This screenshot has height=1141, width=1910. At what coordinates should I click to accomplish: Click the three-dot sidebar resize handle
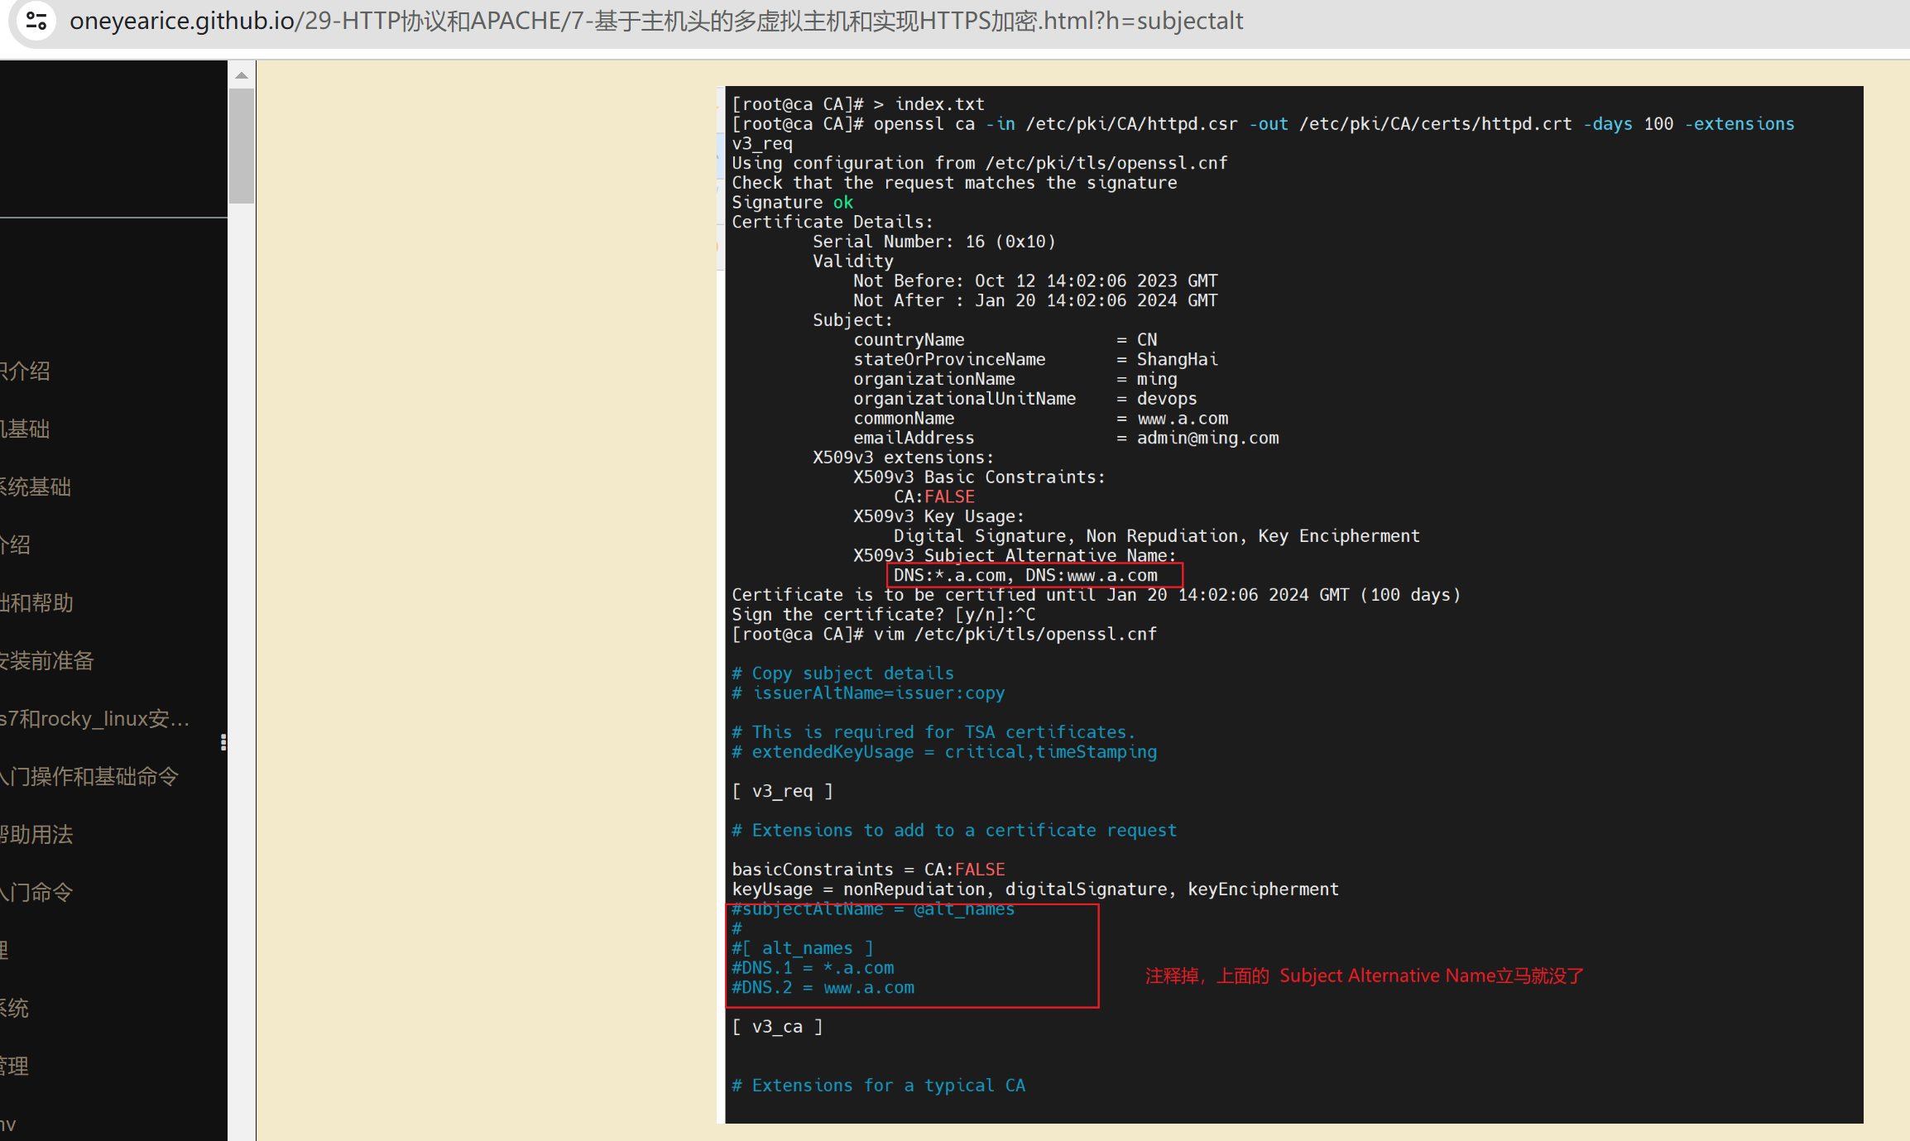point(223,742)
